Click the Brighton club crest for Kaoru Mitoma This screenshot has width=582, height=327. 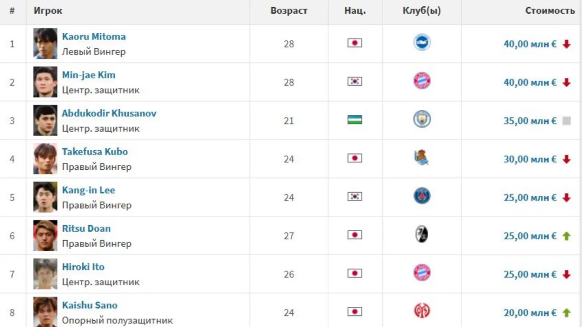[x=422, y=43]
